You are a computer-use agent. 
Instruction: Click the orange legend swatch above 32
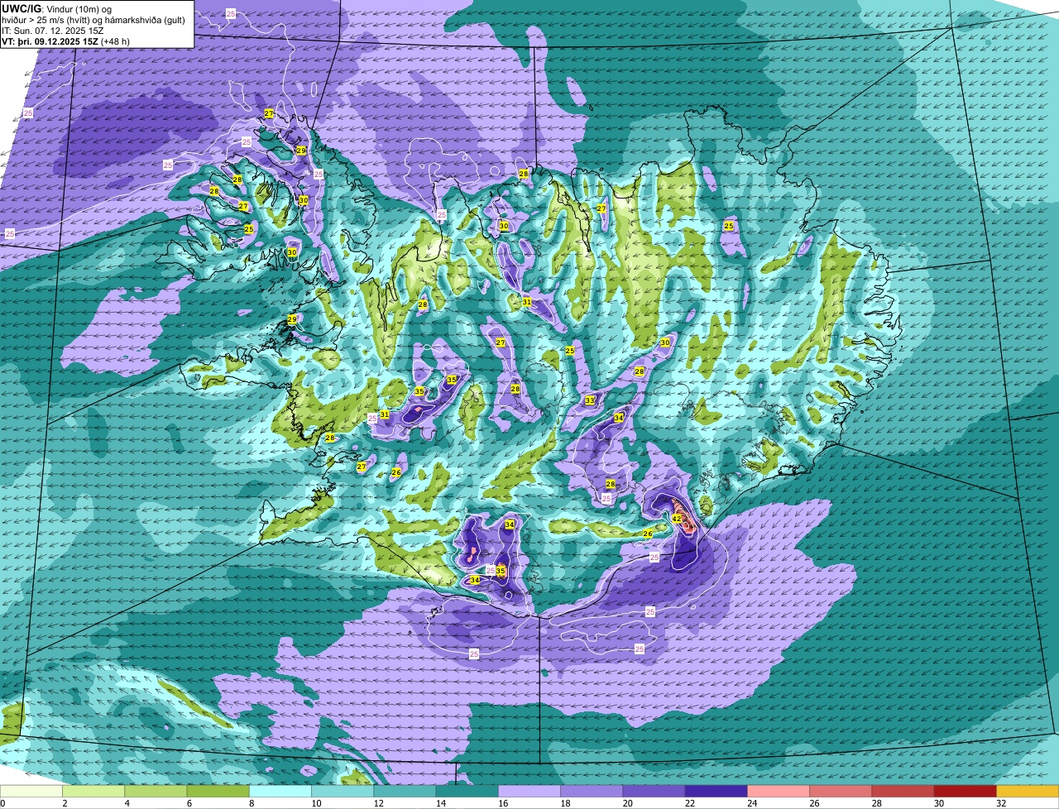pos(1028,792)
